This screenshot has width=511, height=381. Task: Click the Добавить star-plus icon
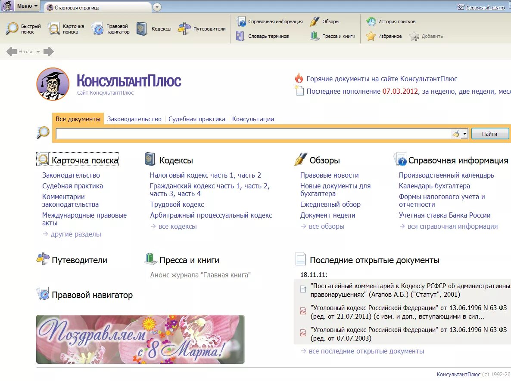click(414, 36)
